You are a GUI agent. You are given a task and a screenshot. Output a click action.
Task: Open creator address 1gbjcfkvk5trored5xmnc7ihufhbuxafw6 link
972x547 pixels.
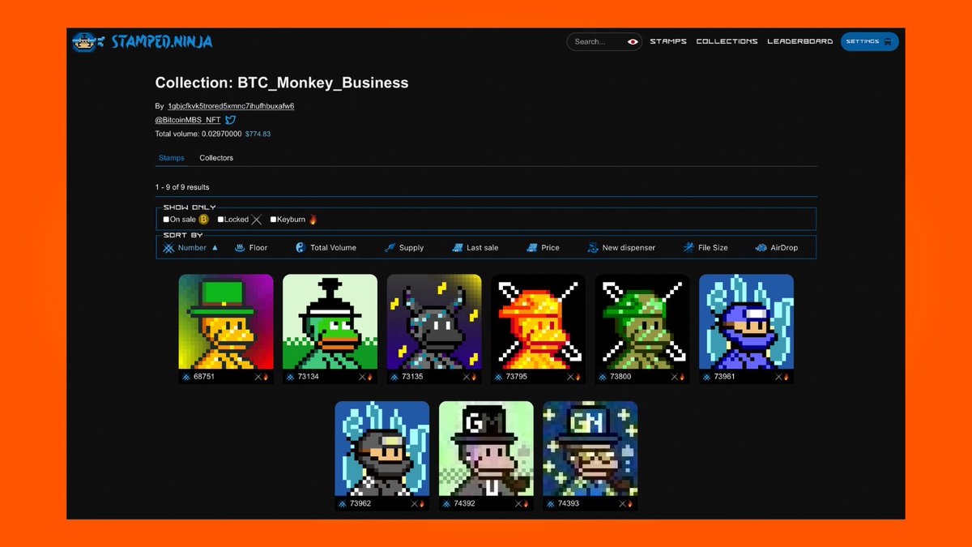(231, 106)
